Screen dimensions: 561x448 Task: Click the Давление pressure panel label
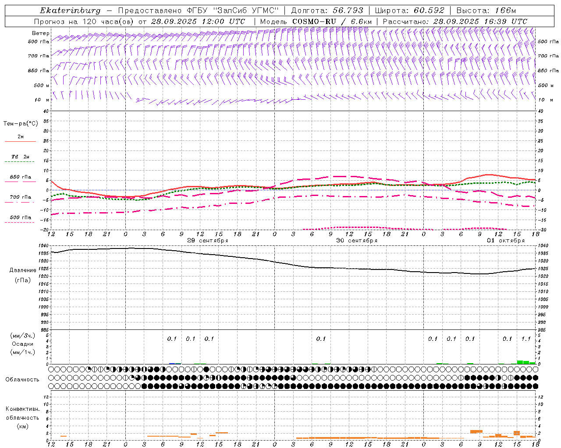click(x=22, y=270)
